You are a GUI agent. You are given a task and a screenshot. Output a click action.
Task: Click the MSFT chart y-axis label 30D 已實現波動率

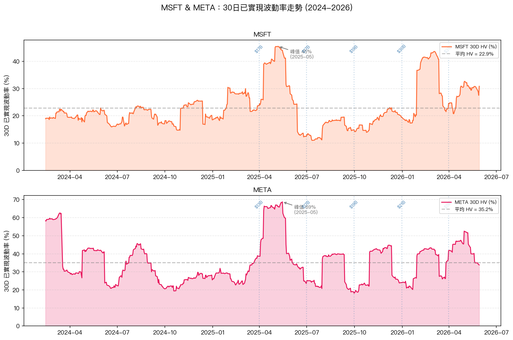pyautogui.click(x=7, y=105)
